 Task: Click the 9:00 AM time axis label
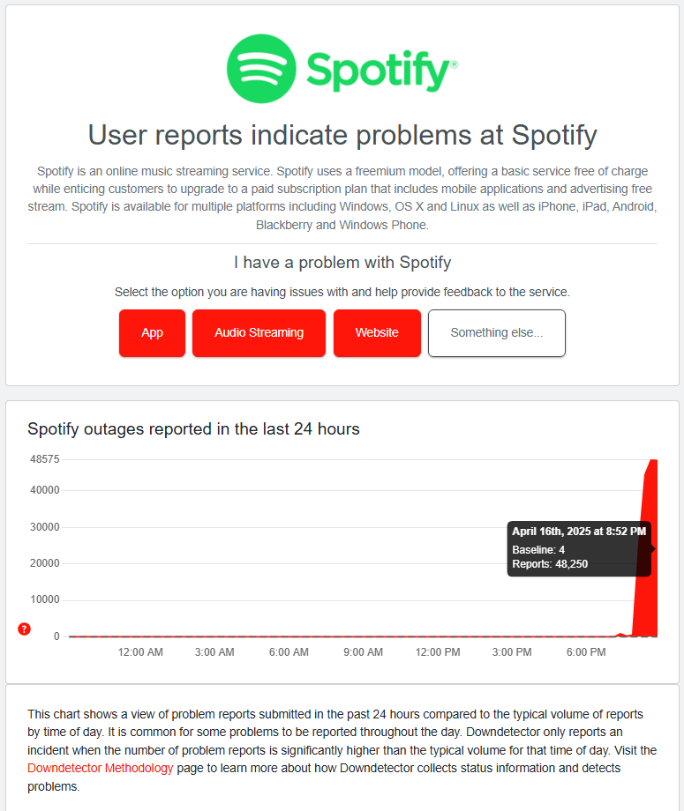tap(363, 652)
